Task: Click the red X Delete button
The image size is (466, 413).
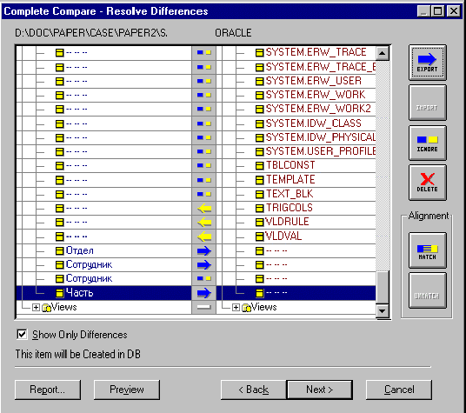Action: click(428, 183)
